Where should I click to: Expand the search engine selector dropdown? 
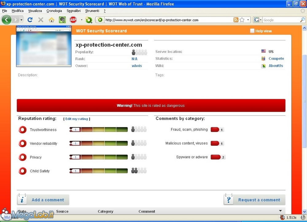[x=261, y=20]
